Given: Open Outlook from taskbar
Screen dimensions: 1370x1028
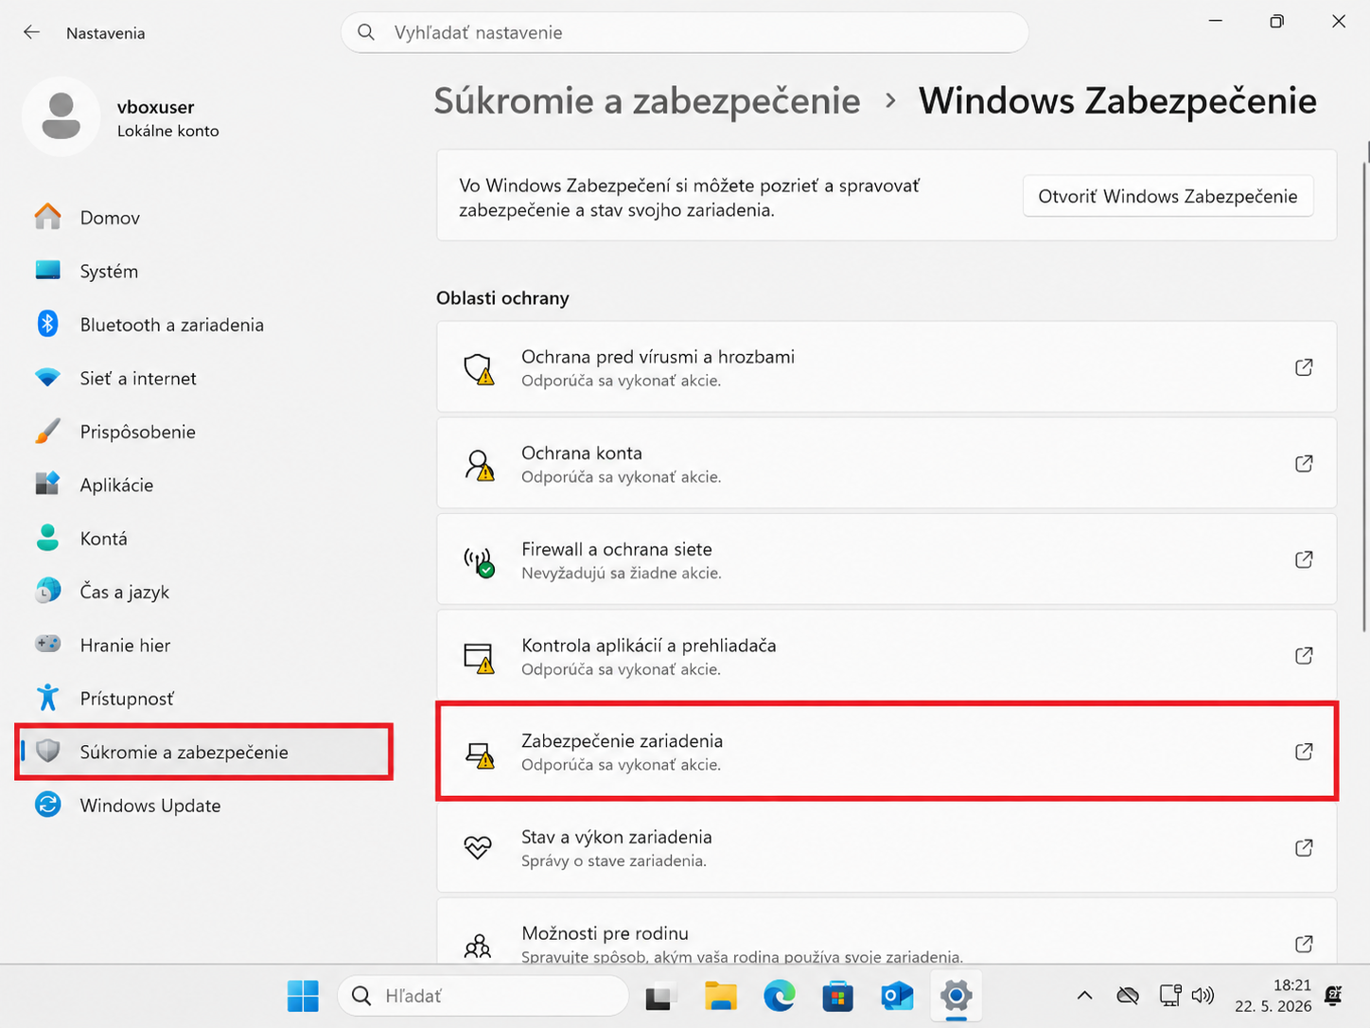Looking at the screenshot, I should tap(897, 996).
